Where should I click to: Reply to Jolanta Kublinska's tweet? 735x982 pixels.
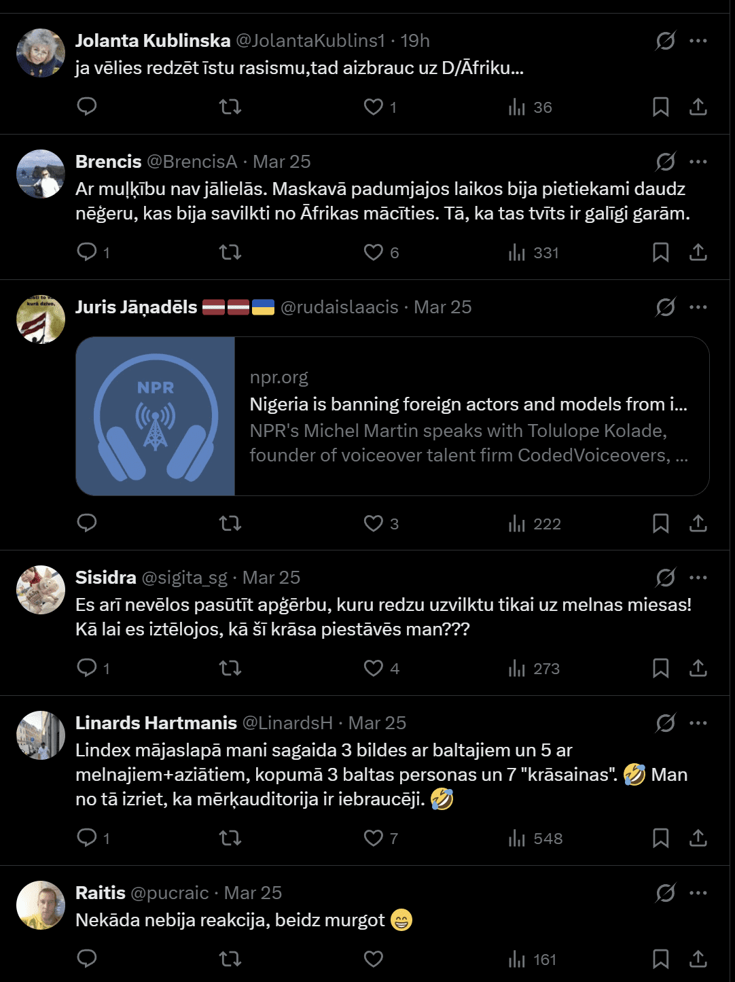coord(87,107)
